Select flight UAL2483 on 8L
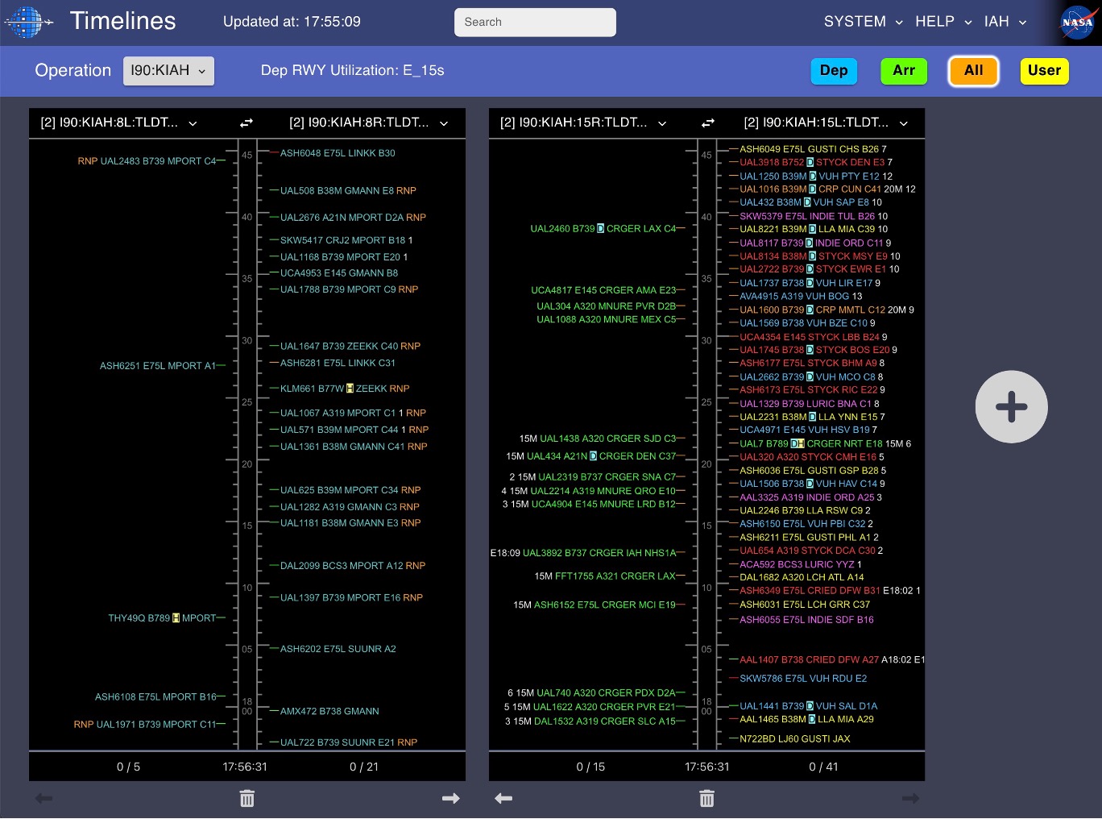Viewport: 1102px width, 819px height. coord(147,161)
